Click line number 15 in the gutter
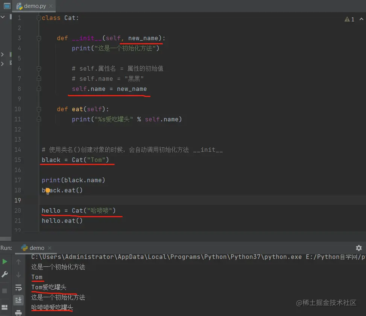The height and width of the screenshot is (316, 366). (18, 160)
